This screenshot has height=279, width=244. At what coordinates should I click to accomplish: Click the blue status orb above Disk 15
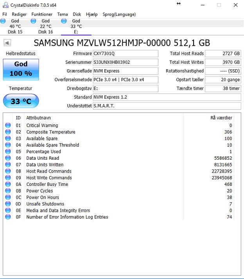pos(3,21)
